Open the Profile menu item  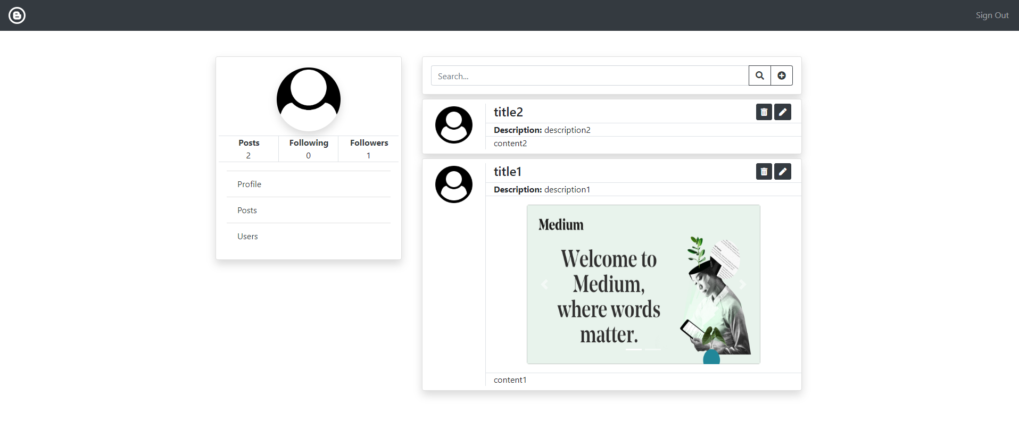[x=309, y=184]
